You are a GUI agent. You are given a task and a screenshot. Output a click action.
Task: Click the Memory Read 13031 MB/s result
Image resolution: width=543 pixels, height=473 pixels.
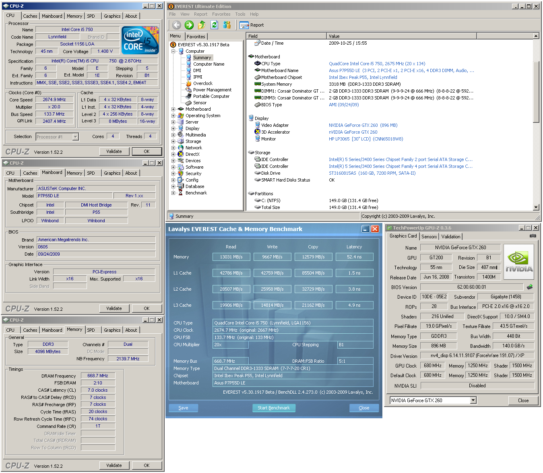[x=231, y=257]
